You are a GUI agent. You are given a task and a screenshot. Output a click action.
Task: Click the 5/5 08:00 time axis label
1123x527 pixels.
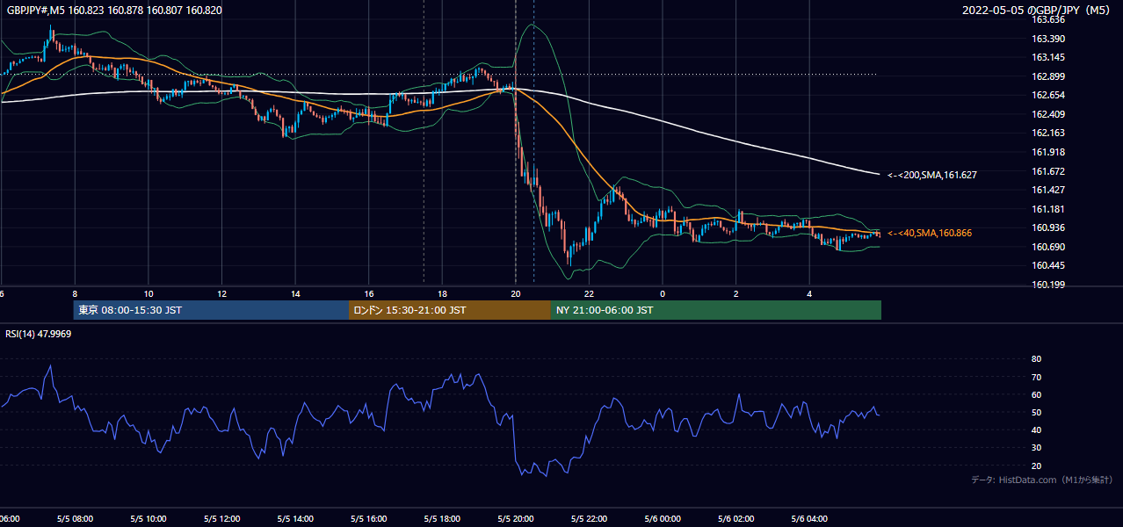(75, 519)
